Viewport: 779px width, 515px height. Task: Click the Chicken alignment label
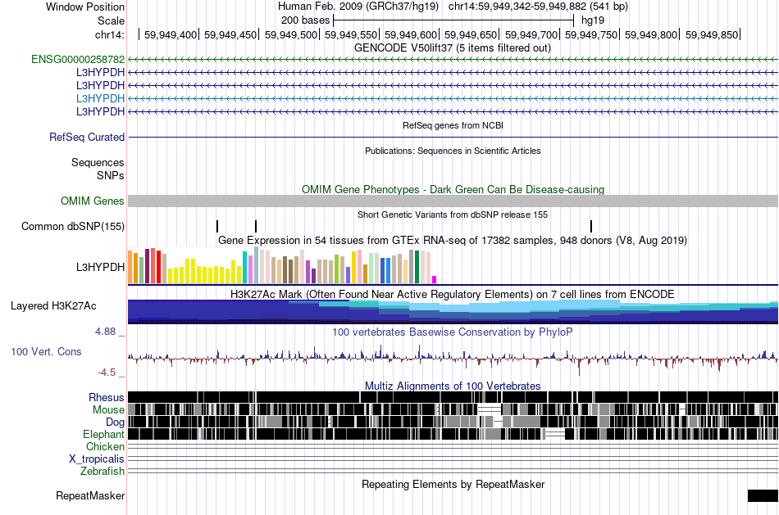point(105,446)
